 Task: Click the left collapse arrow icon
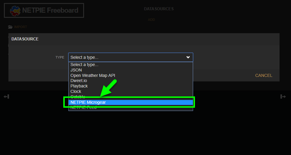6,96
